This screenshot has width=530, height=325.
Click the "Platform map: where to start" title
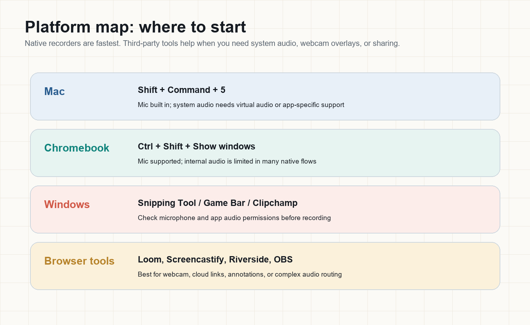pyautogui.click(x=135, y=27)
